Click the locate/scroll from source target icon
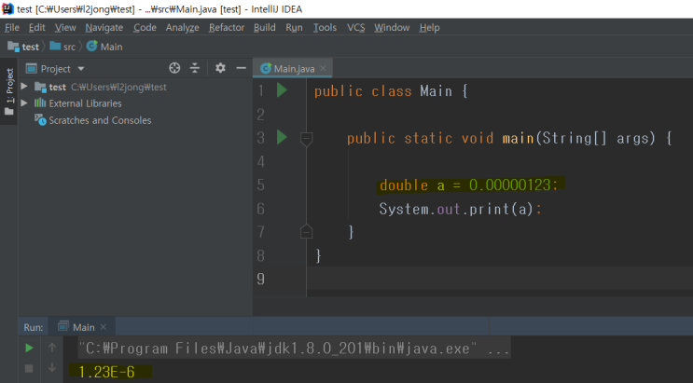693x383 pixels. pyautogui.click(x=174, y=68)
